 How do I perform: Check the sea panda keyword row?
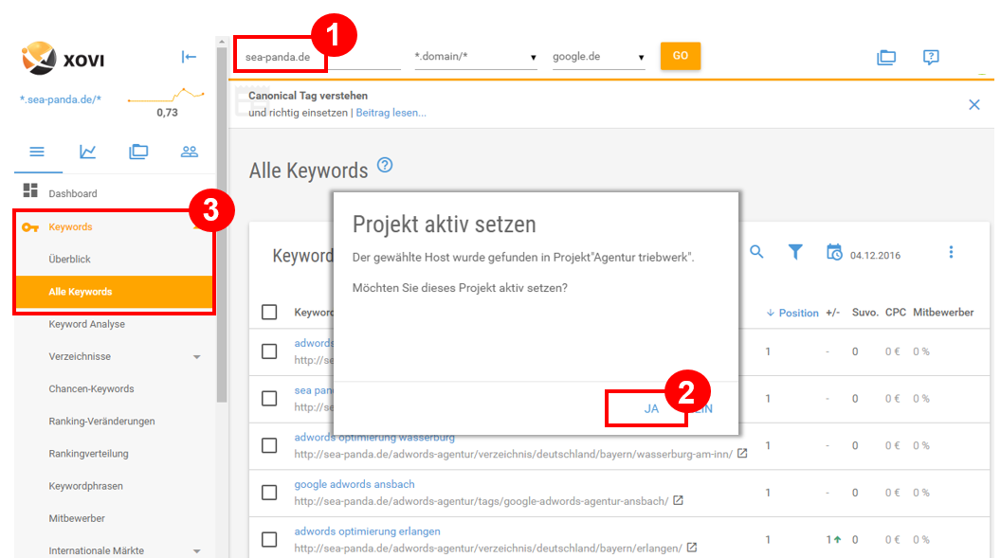coord(269,399)
